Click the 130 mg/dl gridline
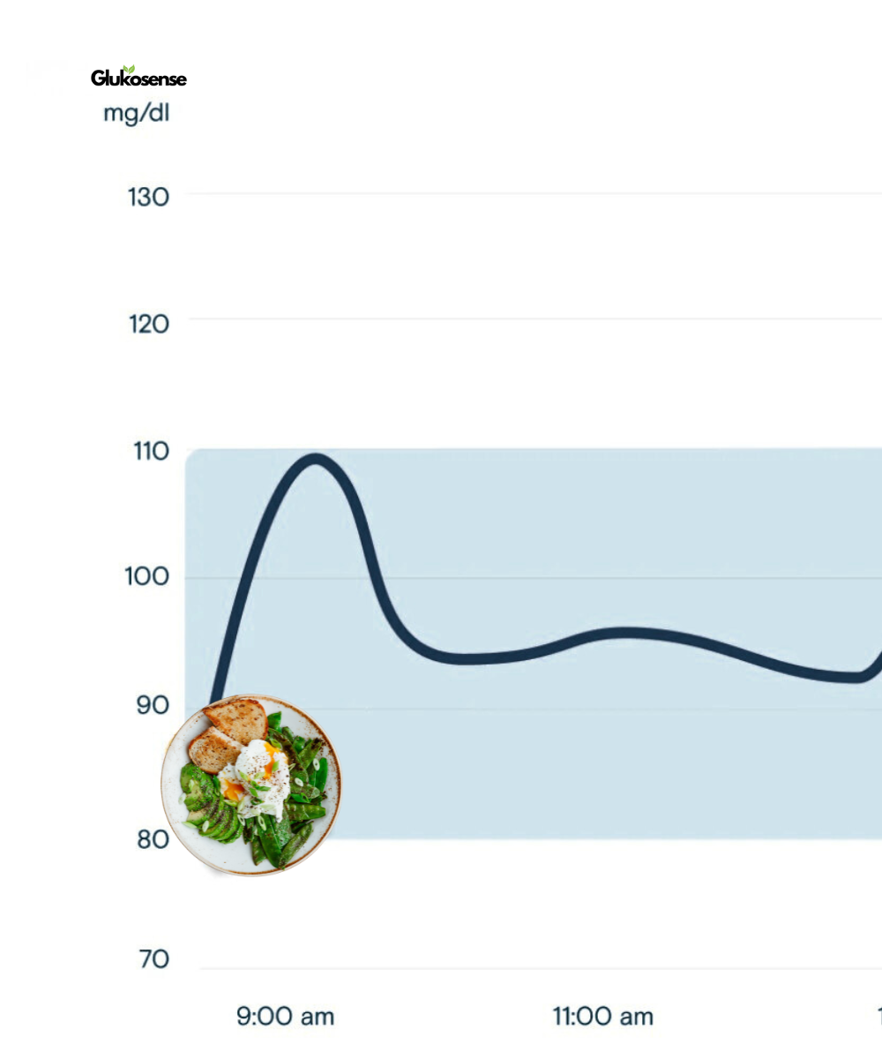 click(x=529, y=193)
